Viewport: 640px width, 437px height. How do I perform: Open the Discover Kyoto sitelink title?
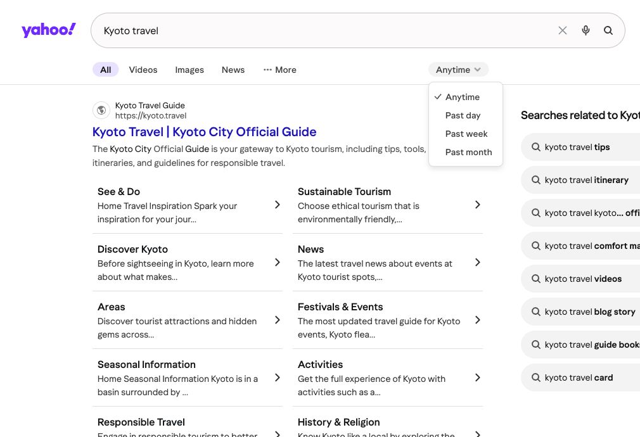132,250
